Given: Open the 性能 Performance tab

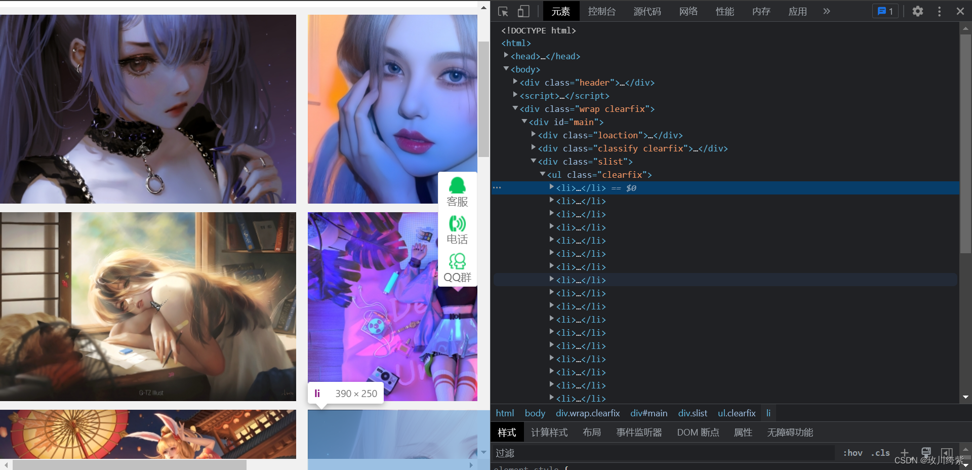Looking at the screenshot, I should [725, 11].
